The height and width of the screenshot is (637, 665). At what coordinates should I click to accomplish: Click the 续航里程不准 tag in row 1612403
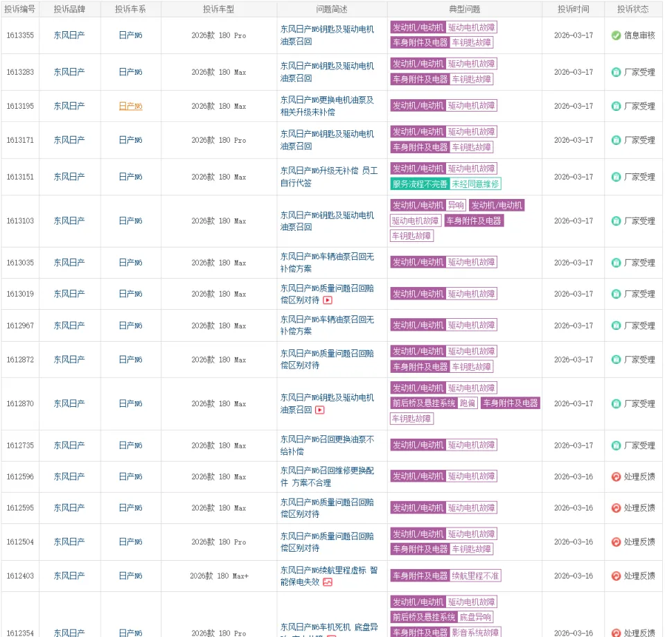(x=475, y=576)
